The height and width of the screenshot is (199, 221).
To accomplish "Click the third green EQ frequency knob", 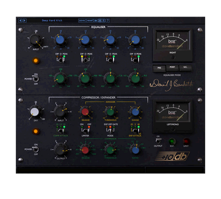I will (110, 78).
